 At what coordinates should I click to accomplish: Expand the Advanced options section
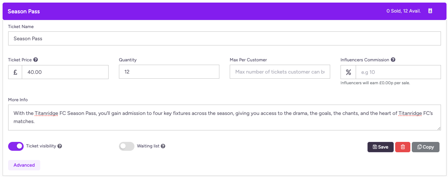pyautogui.click(x=24, y=165)
